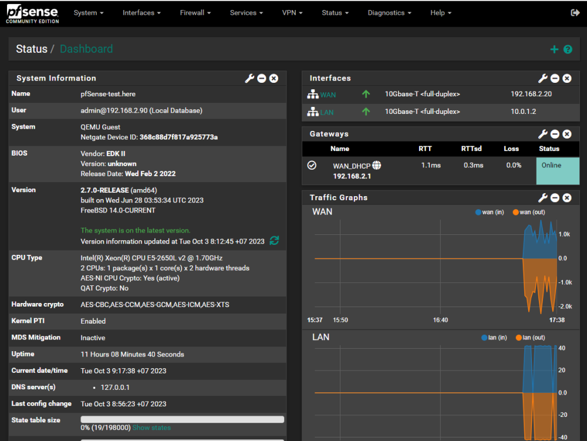Open the System dropdown menu
The height and width of the screenshot is (441, 587).
89,13
